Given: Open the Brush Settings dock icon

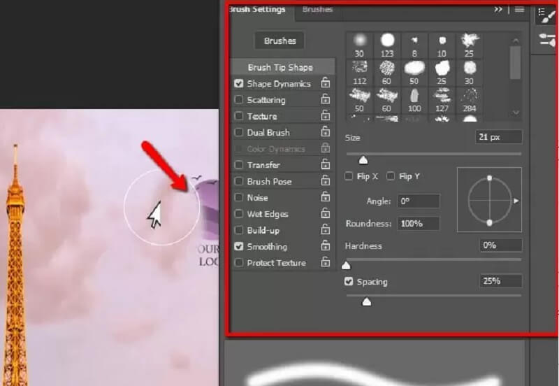Looking at the screenshot, I should (546, 15).
